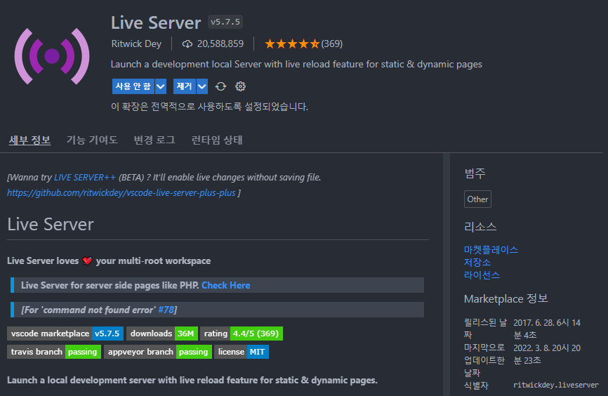Click the release date 2017. 6. 28. value

(547, 329)
